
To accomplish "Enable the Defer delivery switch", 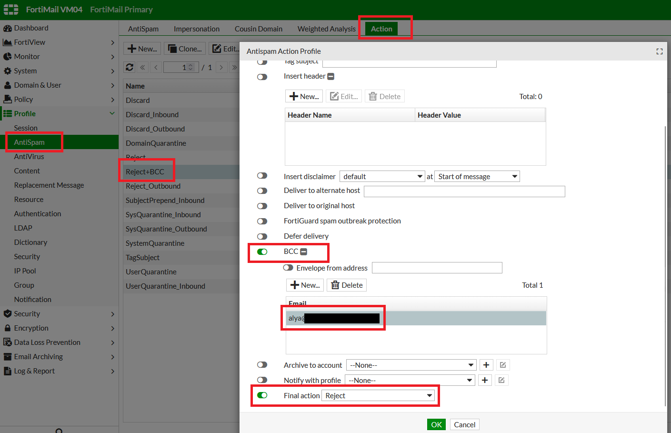I will click(x=262, y=237).
